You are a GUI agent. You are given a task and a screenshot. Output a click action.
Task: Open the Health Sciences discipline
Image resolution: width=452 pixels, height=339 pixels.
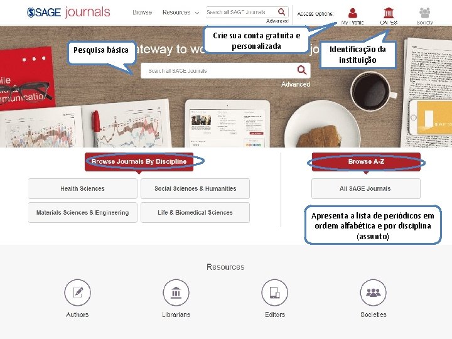pos(82,188)
